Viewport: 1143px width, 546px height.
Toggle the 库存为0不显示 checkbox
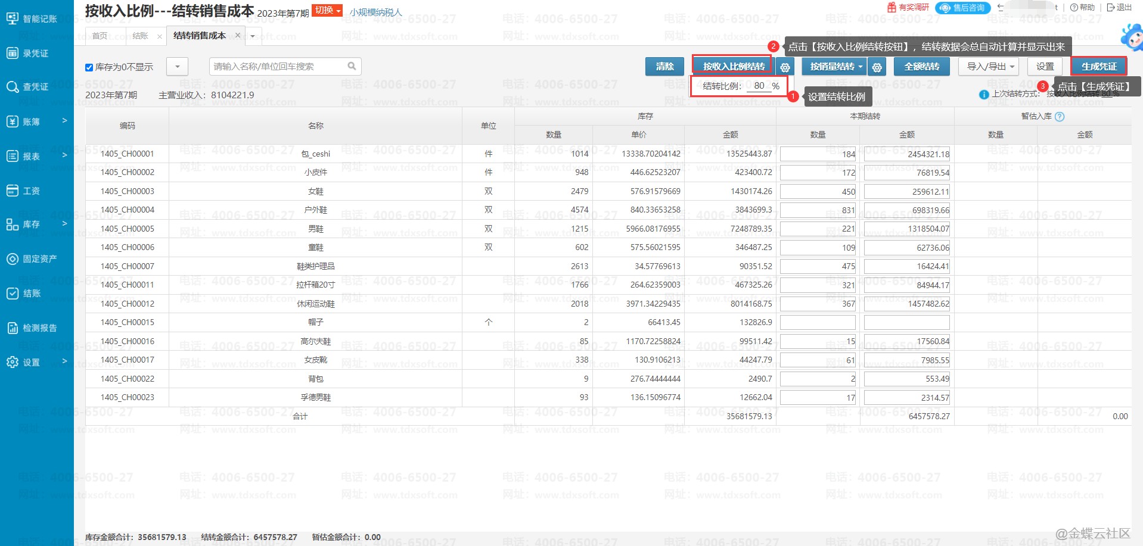89,67
